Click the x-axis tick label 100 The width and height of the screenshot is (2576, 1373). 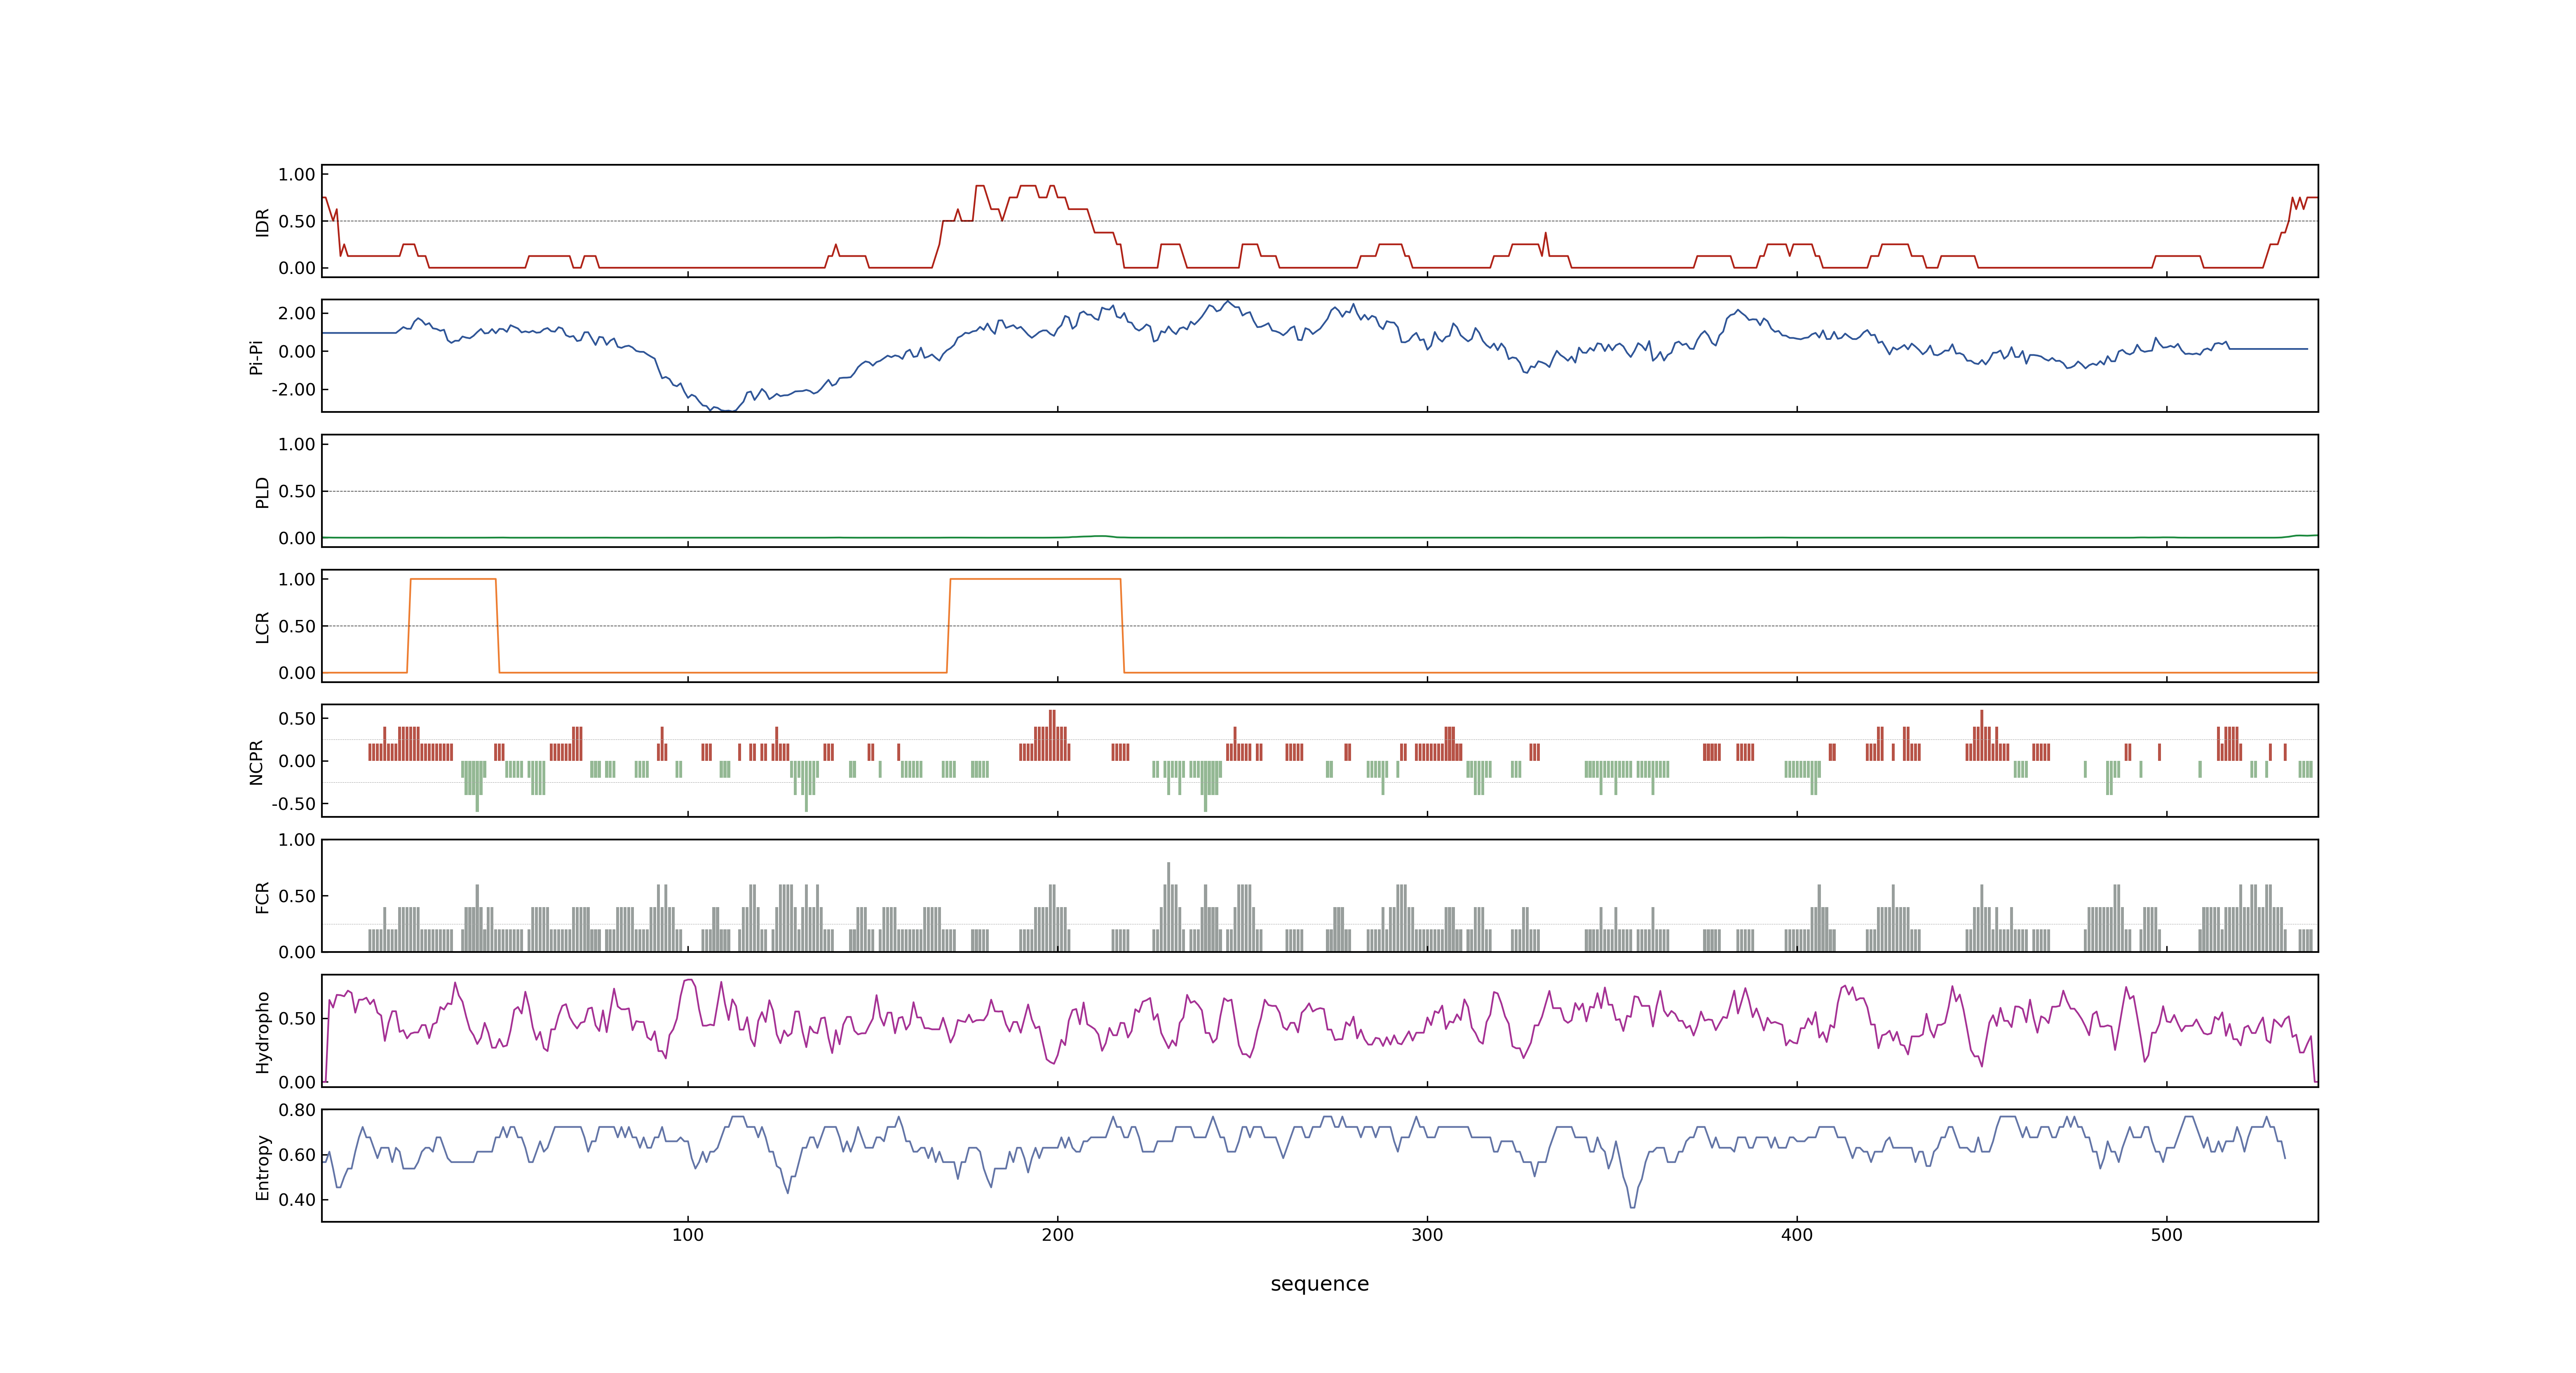coord(687,1235)
